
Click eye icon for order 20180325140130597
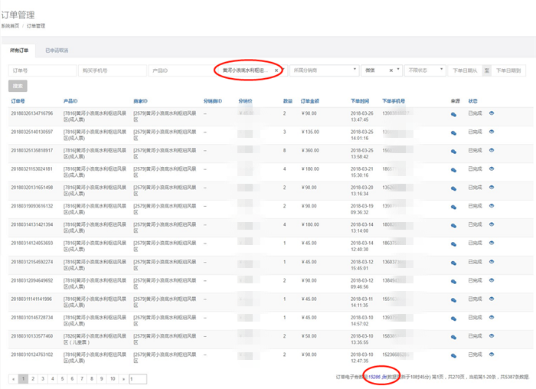[x=492, y=132]
